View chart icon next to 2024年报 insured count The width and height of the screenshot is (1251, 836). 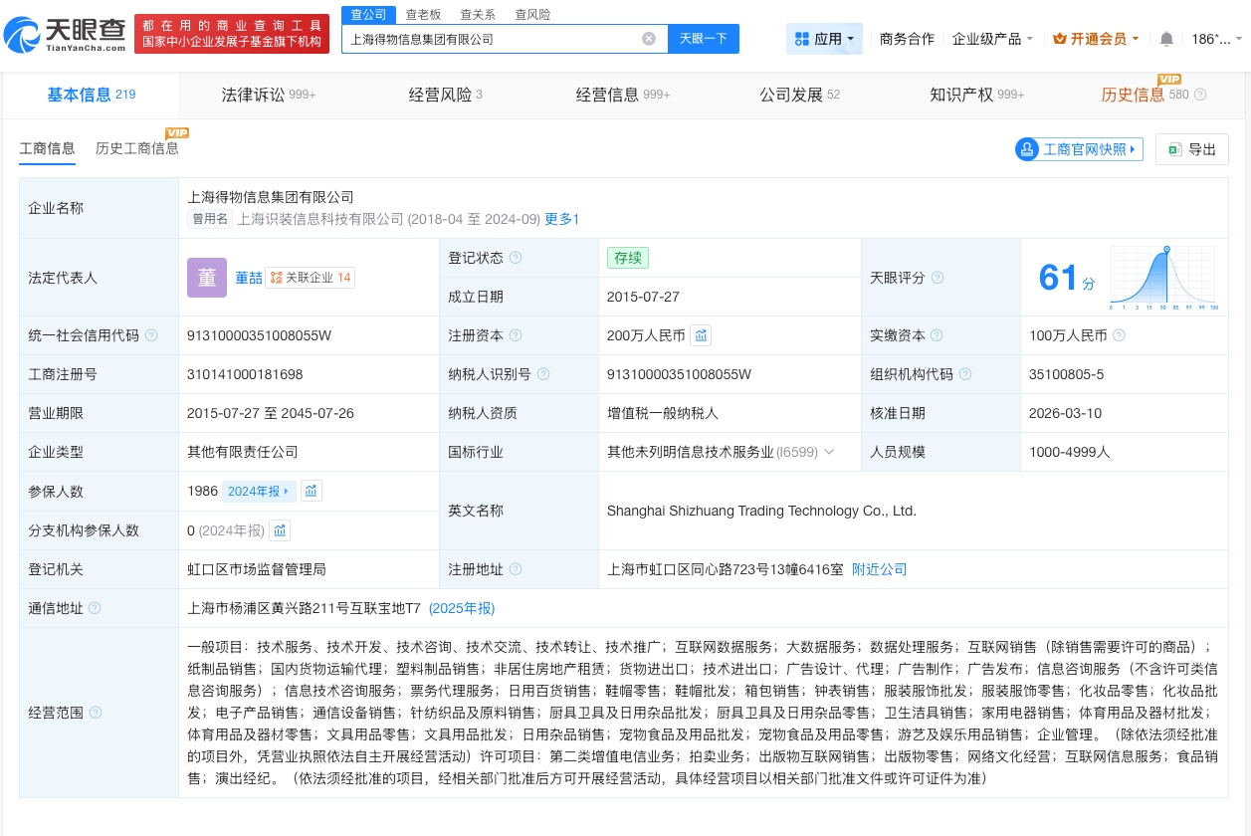312,491
